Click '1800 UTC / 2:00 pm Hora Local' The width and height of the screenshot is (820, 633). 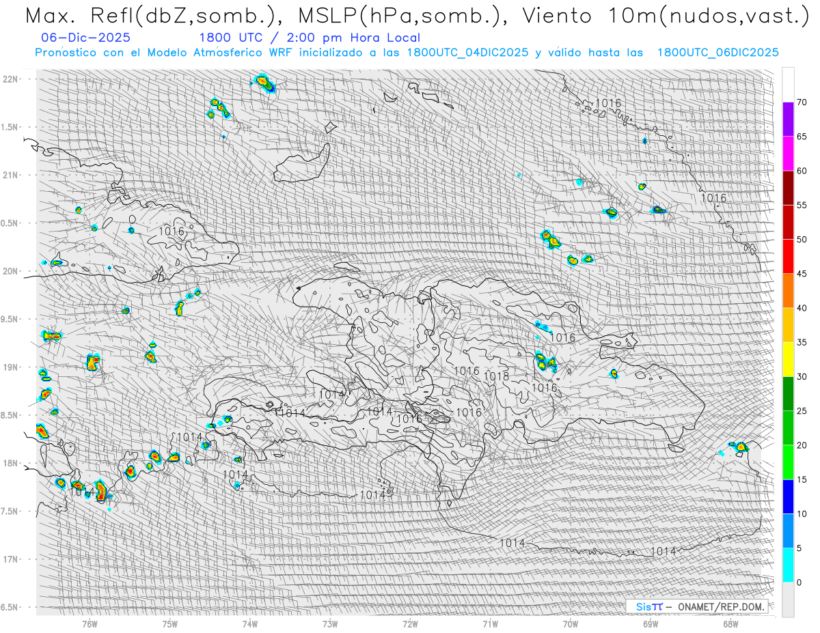tap(310, 38)
